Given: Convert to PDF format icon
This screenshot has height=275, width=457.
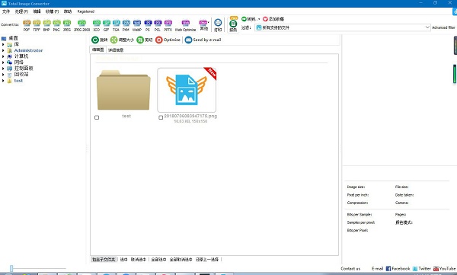Looking at the screenshot, I should click(x=27, y=25).
